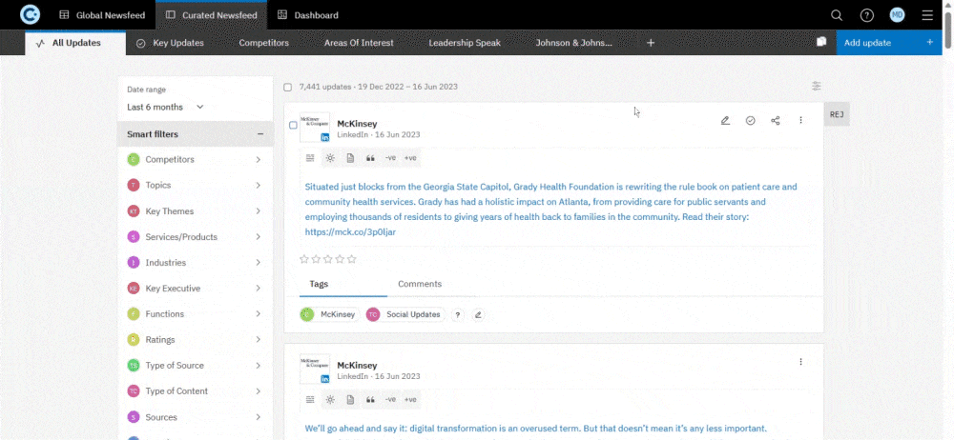Image resolution: width=954 pixels, height=440 pixels.
Task: Expand the Competitors filter
Action: click(196, 159)
